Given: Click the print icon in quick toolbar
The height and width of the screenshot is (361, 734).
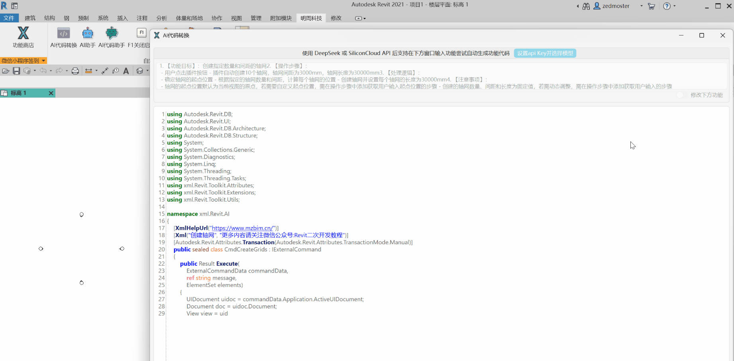Looking at the screenshot, I should click(x=75, y=71).
